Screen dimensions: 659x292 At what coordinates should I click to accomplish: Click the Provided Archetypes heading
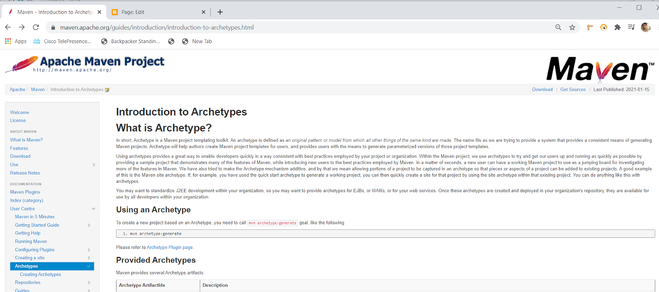pyautogui.click(x=156, y=260)
